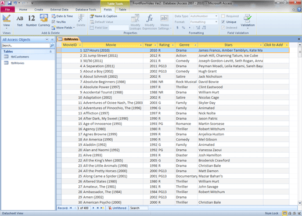This screenshot has width=302, height=216.
Task: Open the More Fields dropdown
Action: (x=63, y=28)
